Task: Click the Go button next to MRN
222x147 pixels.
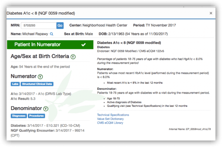Action: [60, 26]
